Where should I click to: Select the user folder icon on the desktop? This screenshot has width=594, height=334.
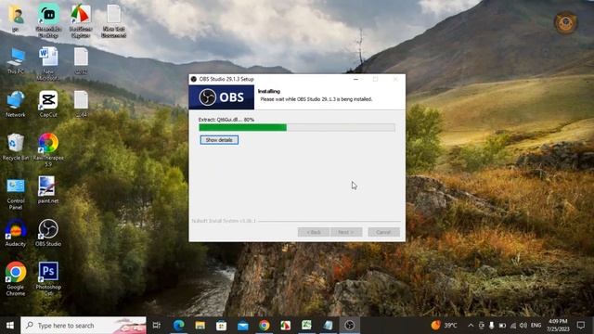point(16,19)
